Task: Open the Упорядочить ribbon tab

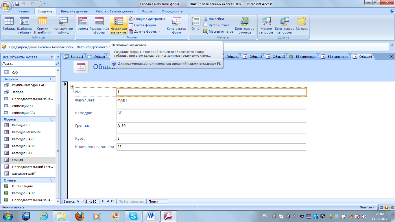Action: pyautogui.click(x=172, y=11)
